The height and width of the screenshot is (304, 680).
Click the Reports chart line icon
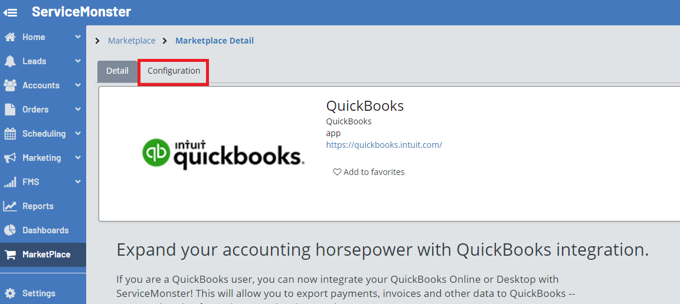click(x=10, y=206)
